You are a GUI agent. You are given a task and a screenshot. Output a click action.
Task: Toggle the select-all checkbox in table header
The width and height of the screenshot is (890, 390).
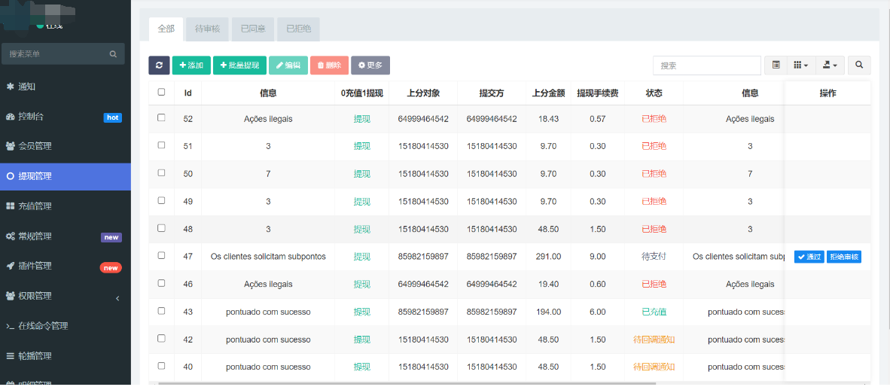click(161, 93)
